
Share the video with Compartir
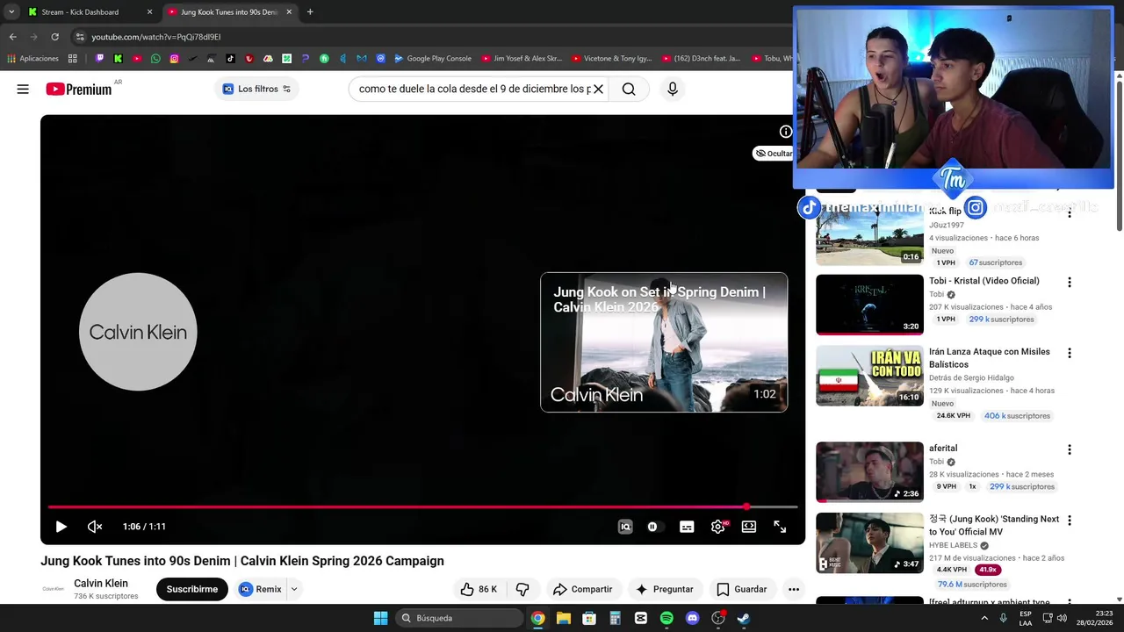point(582,589)
